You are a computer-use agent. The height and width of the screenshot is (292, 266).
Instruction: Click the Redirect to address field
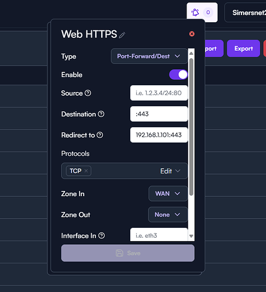pos(159,135)
